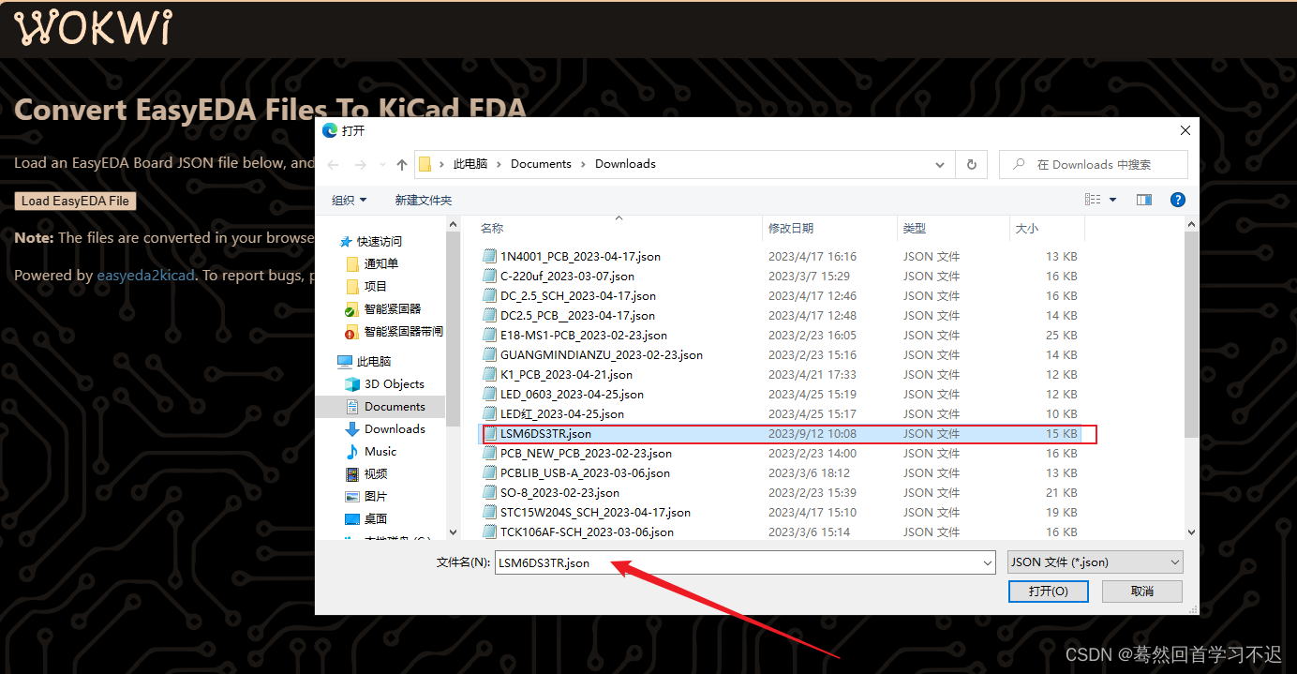Screen dimensions: 1297x674
Task: Open recent locations dropdown arrow
Action: pyautogui.click(x=381, y=165)
